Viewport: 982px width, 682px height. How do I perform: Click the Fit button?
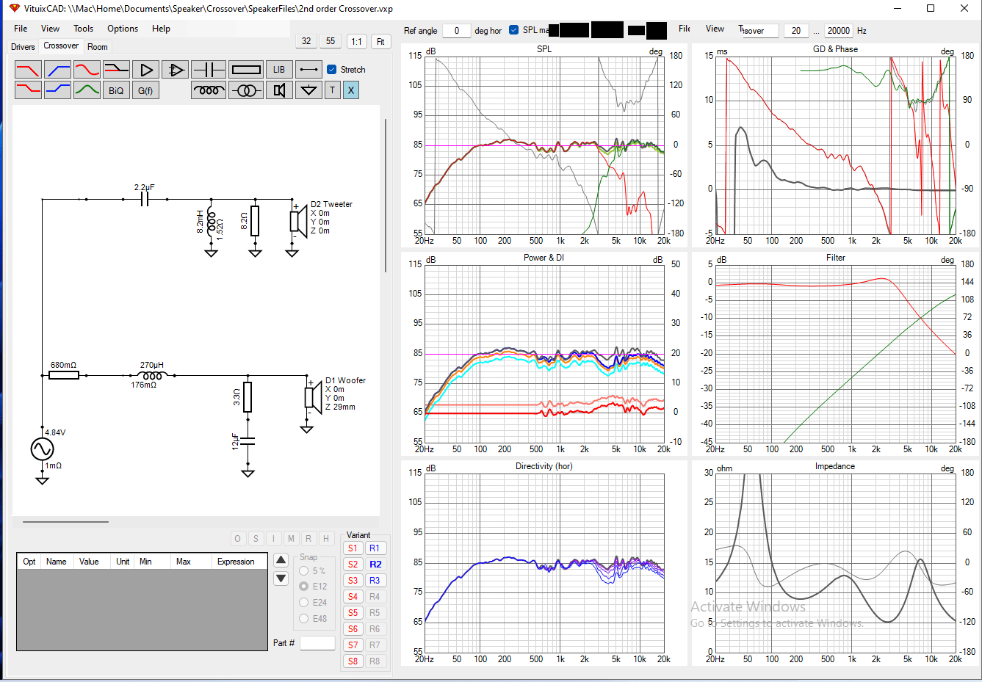[x=380, y=41]
